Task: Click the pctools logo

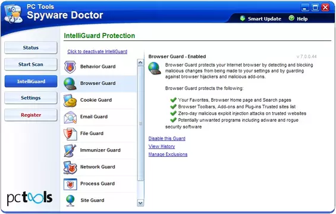Action: coord(30,198)
